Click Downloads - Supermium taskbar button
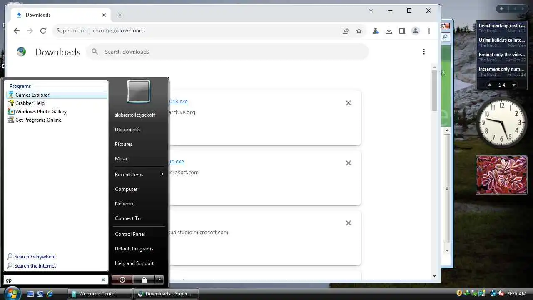 [167, 294]
